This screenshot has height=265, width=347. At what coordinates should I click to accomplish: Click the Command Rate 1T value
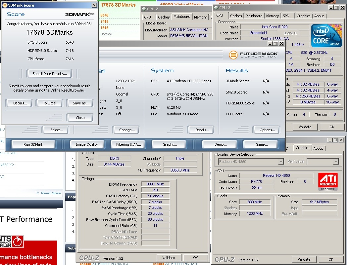(x=155, y=225)
